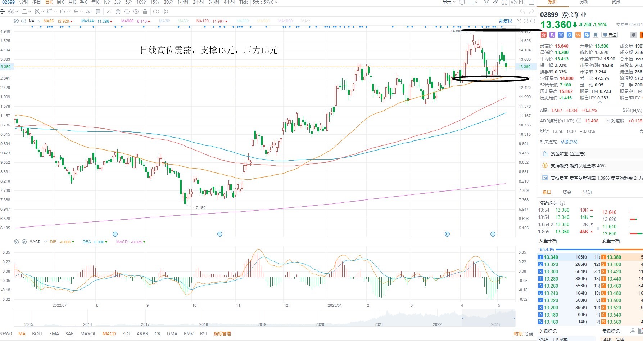
Task: Toggle MA indicator on bottom bar
Action: pyautogui.click(x=22, y=334)
